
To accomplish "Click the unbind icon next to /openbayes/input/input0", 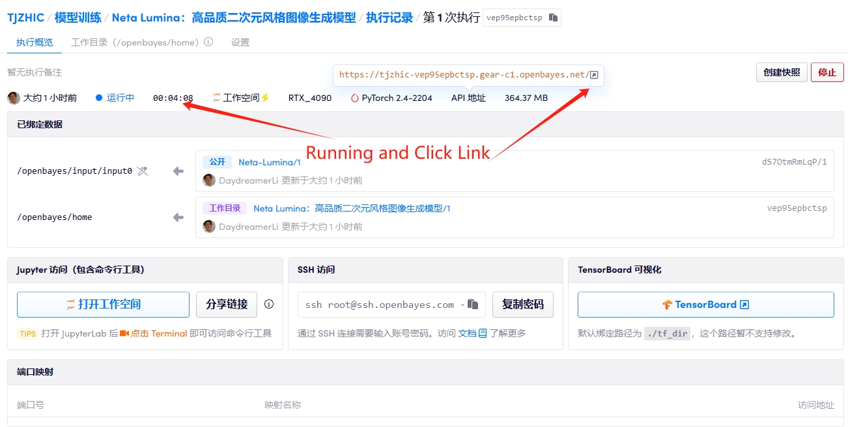I will coord(143,171).
